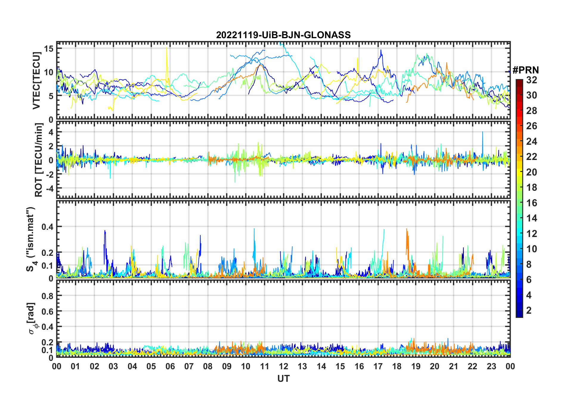Click VTEC y-axis tick label 5
Image resolution: width=567 pixels, height=397 pixels.
(x=51, y=96)
